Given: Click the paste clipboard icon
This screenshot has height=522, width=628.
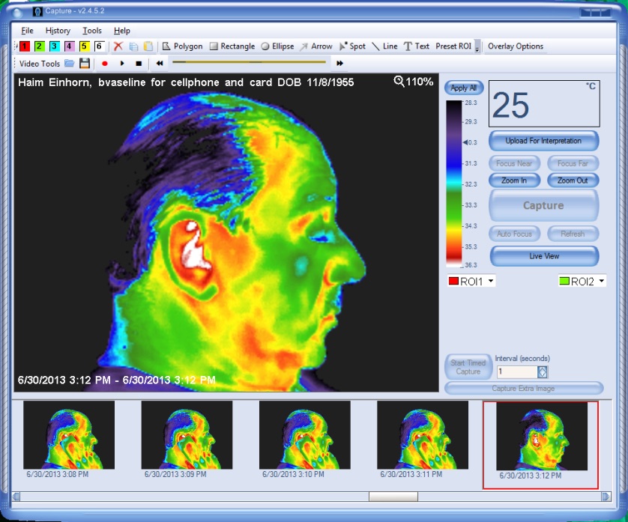Looking at the screenshot, I should 148,46.
